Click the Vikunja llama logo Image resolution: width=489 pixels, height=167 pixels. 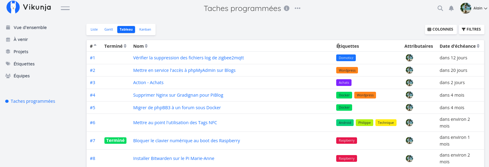click(x=13, y=7)
